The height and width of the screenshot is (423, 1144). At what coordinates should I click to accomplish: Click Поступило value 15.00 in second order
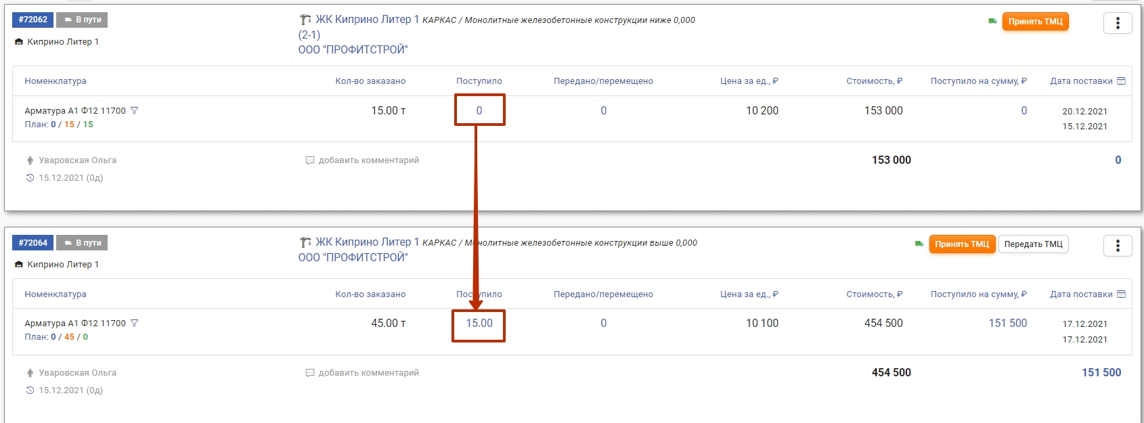tap(479, 324)
